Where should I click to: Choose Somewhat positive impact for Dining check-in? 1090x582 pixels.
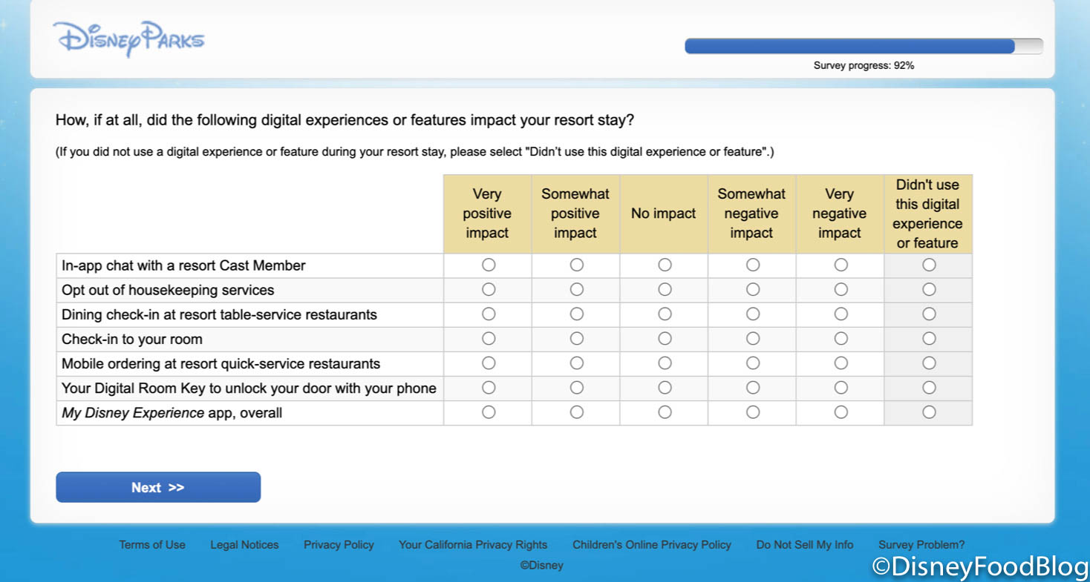point(576,314)
